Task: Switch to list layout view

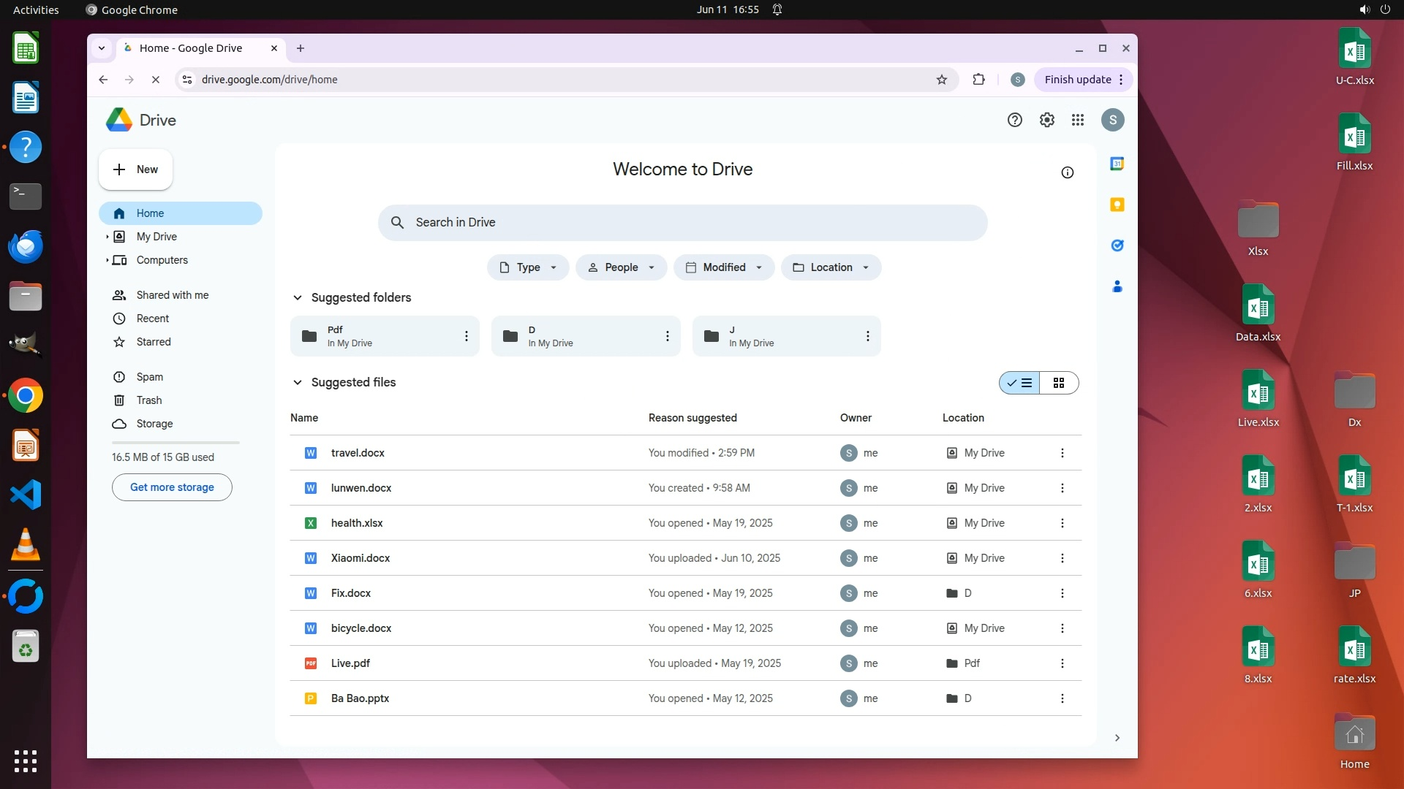Action: [x=1019, y=383]
